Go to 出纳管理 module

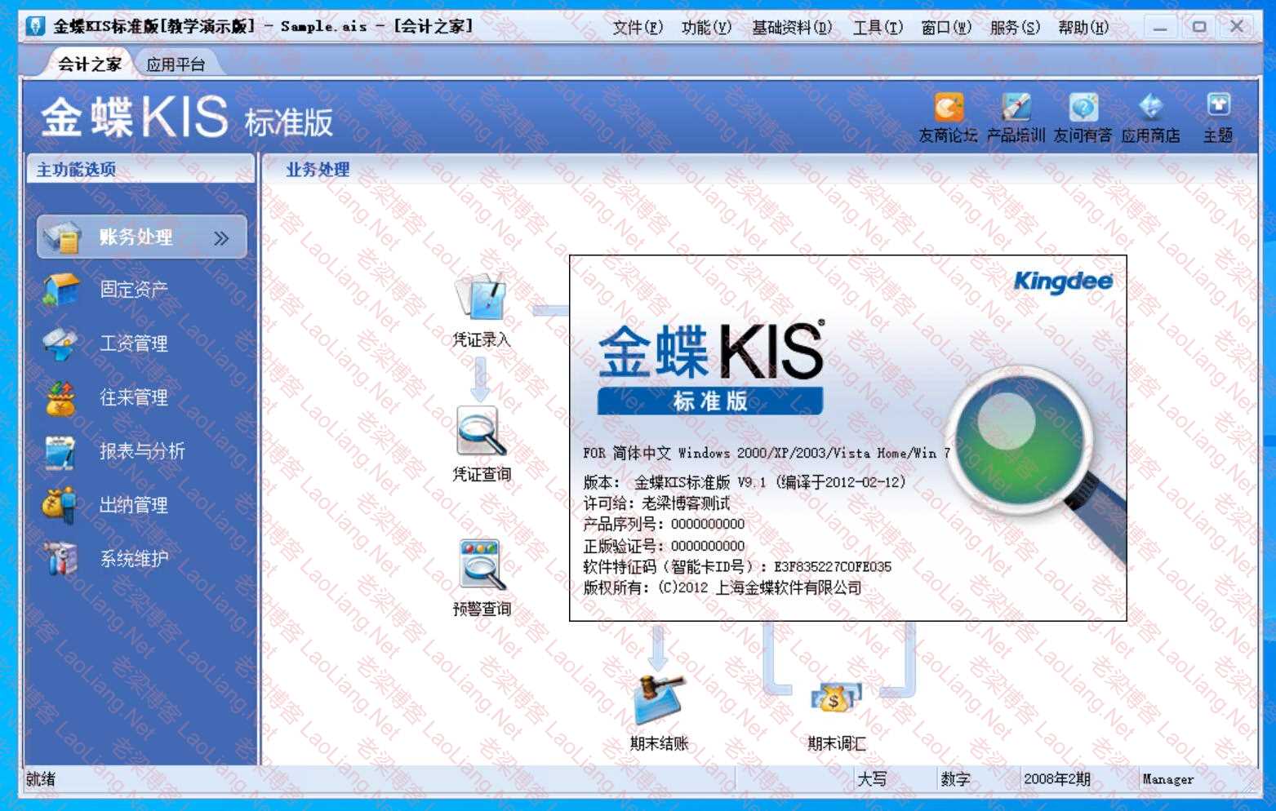coord(134,505)
